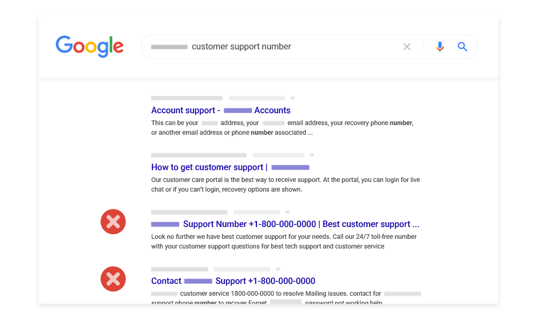Clear the query with the X icon
The height and width of the screenshot is (322, 537).
[x=407, y=47]
